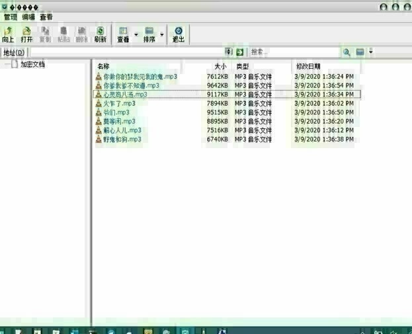The height and width of the screenshot is (334, 412).
Task: Click the green go arrow beside address bar
Action: coord(239,52)
